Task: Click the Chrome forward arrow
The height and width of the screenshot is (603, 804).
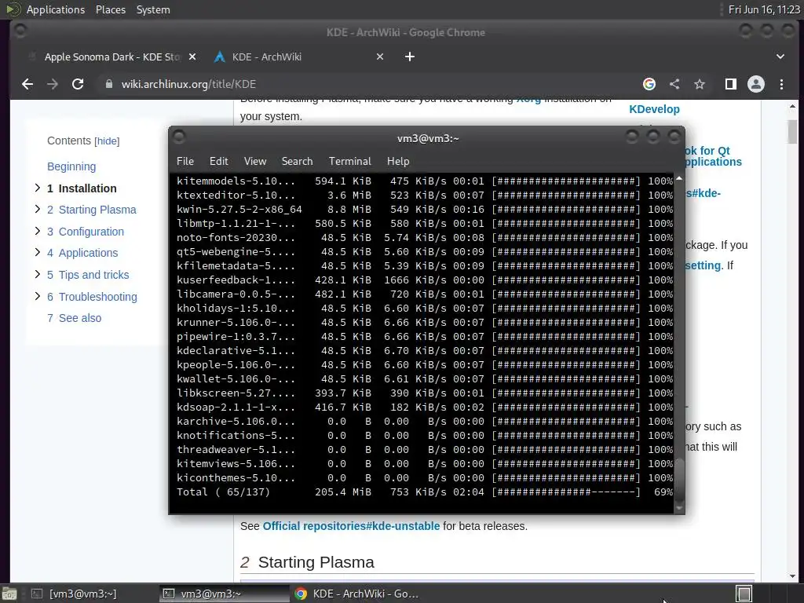Action: 53,84
